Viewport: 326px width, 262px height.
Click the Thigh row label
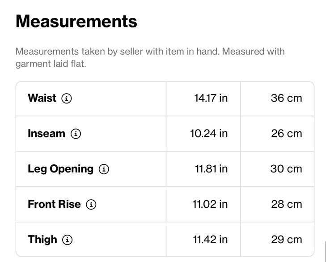(42, 240)
